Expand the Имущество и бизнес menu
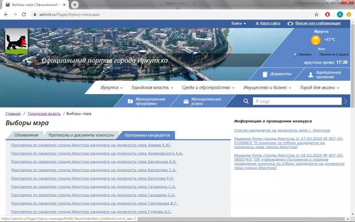 [267, 87]
